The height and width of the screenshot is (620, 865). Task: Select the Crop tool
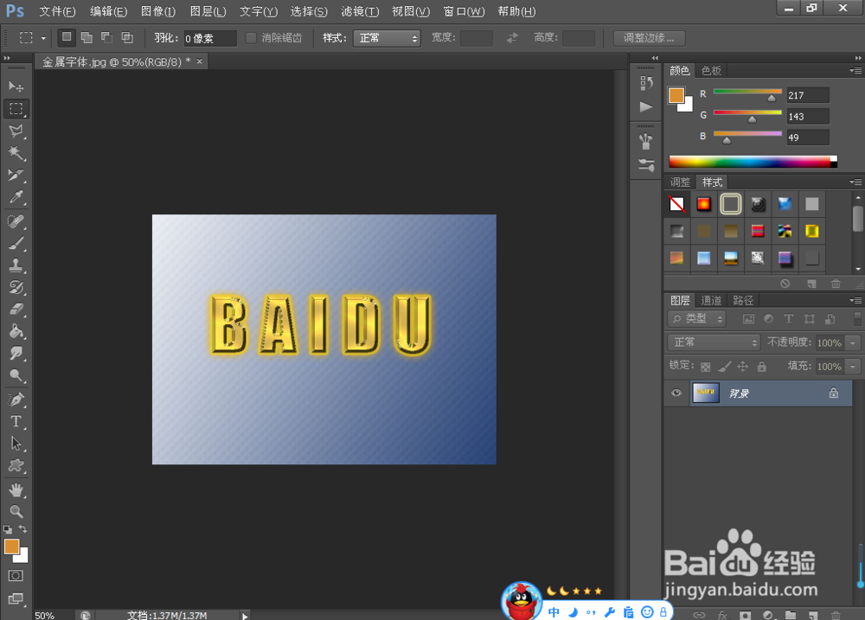(16, 175)
